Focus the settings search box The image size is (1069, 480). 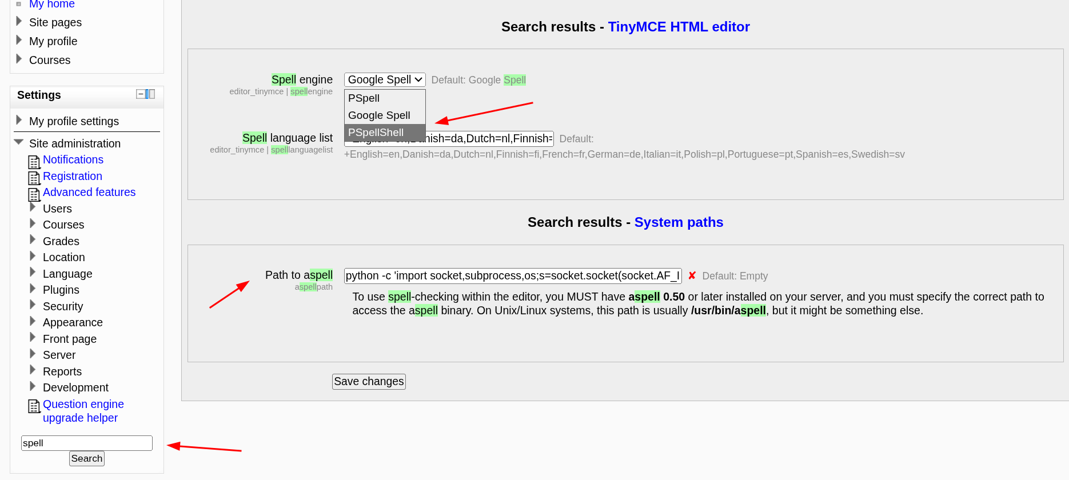click(x=87, y=443)
